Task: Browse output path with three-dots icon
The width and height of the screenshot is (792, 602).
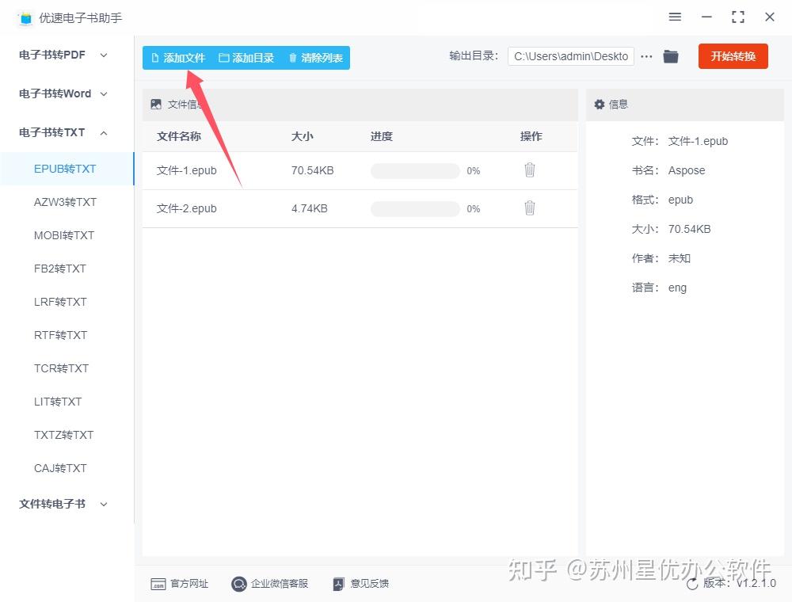Action: (646, 56)
